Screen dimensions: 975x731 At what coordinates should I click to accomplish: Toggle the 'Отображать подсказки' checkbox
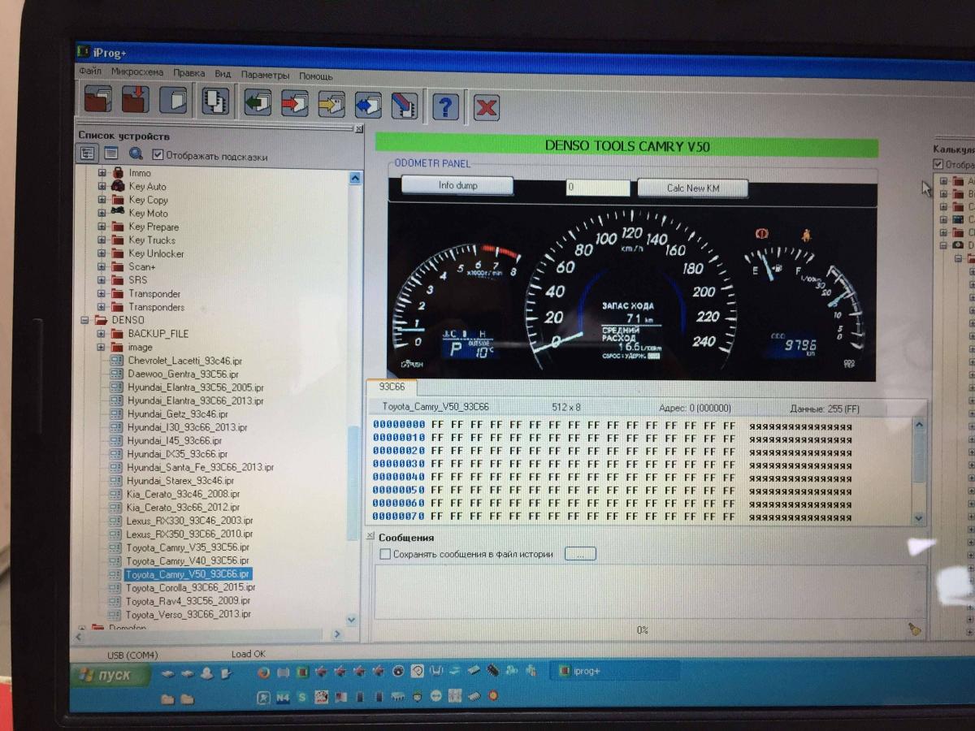[158, 155]
